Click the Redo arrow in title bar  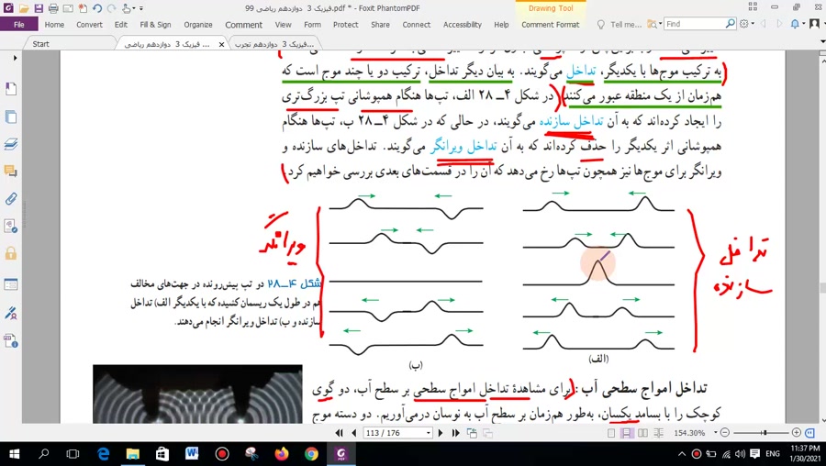[x=111, y=8]
